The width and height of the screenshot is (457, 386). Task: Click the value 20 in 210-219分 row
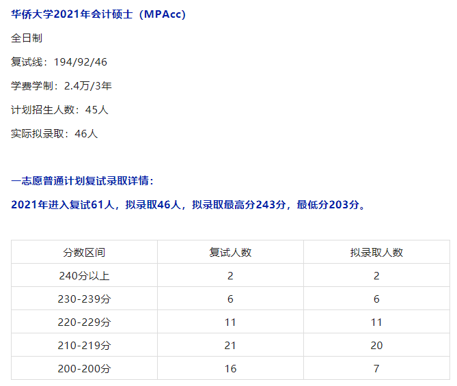376,345
